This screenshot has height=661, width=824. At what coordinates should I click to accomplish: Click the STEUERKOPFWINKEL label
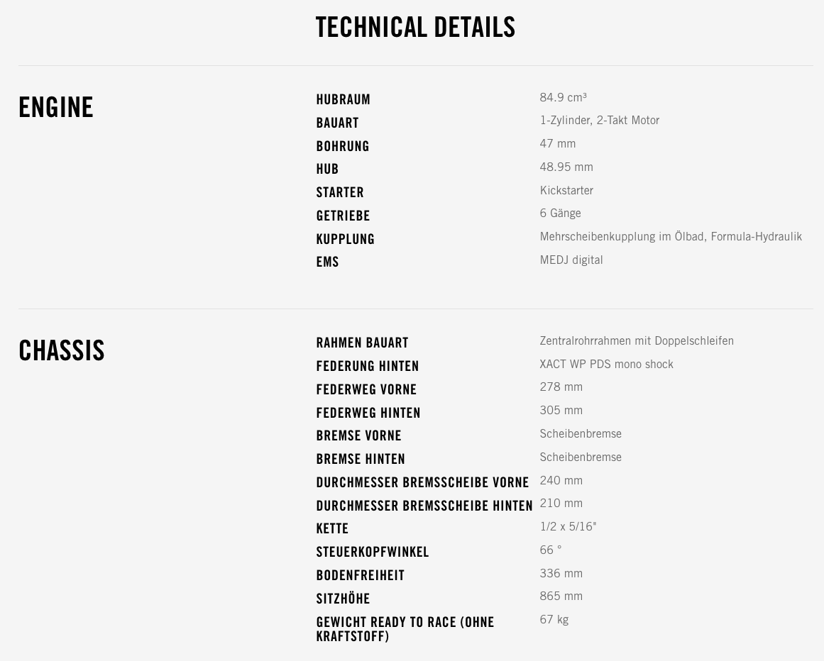(x=373, y=552)
